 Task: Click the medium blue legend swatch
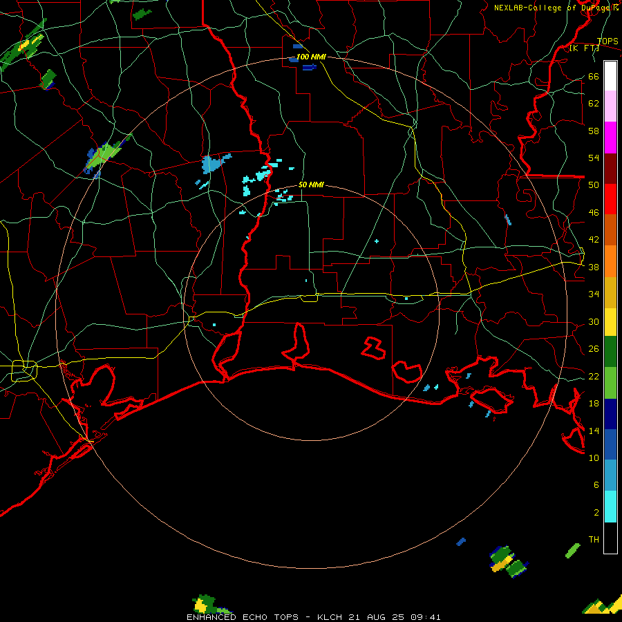[610, 444]
